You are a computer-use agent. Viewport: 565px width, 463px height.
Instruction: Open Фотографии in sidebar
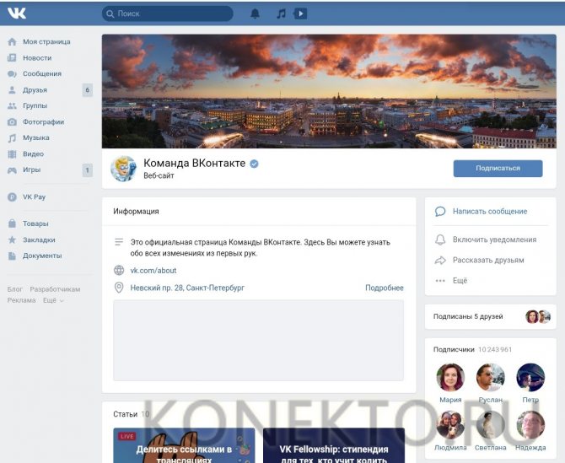click(x=44, y=121)
